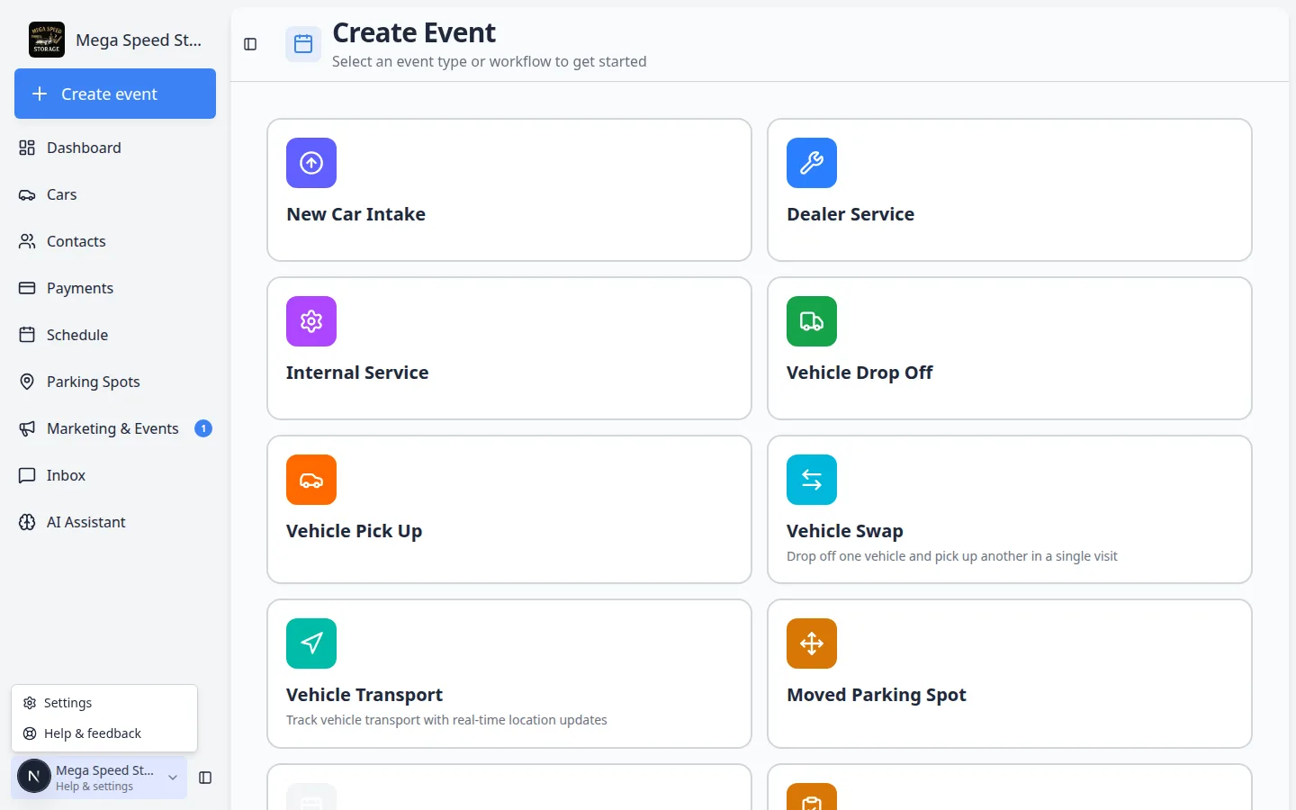Select the Moved Parking Spot move icon
Screen dimensions: 1296x810
[x=812, y=643]
